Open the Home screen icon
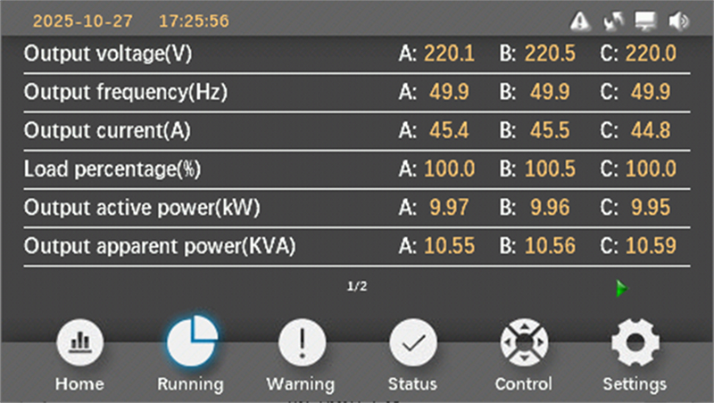Viewport: 714px width, 403px height. click(x=80, y=342)
